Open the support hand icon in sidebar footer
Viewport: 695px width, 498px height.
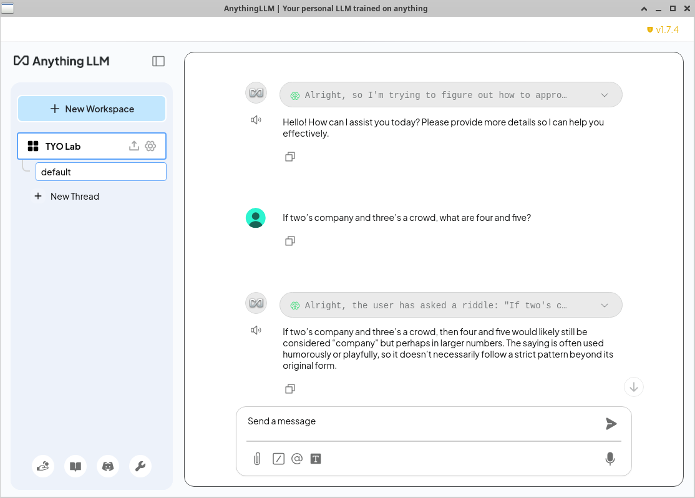[43, 466]
